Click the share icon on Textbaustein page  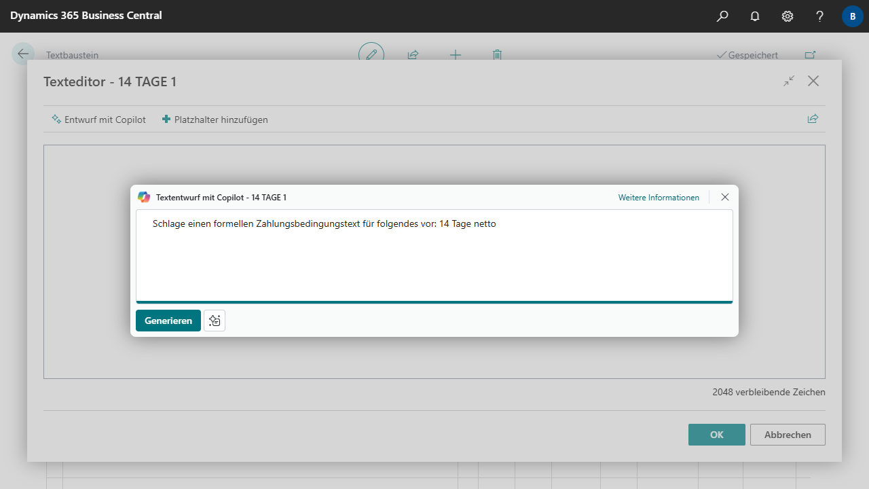click(413, 55)
